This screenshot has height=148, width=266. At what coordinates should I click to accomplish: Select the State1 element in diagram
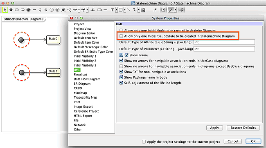click(x=53, y=73)
